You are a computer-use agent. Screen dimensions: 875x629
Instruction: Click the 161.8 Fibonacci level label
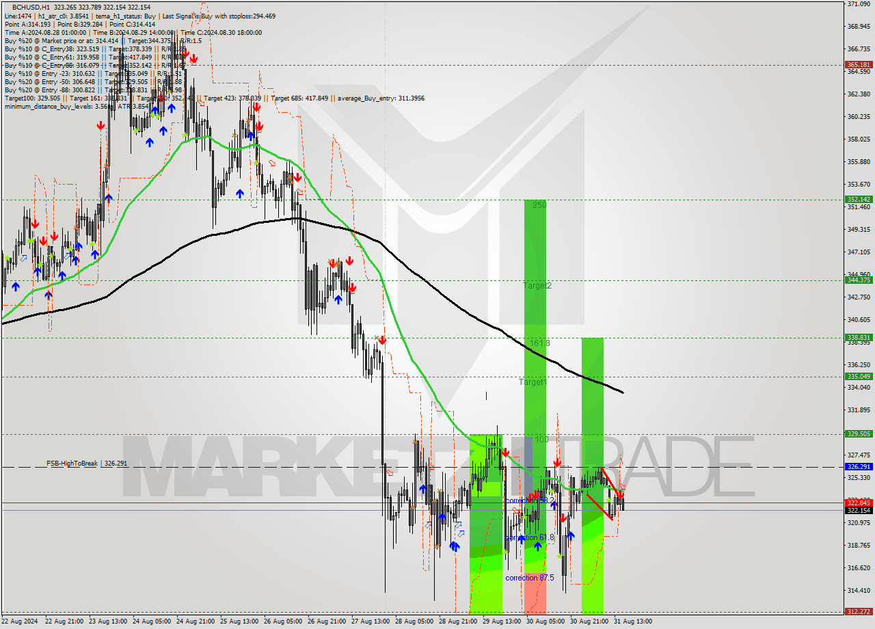tap(539, 343)
